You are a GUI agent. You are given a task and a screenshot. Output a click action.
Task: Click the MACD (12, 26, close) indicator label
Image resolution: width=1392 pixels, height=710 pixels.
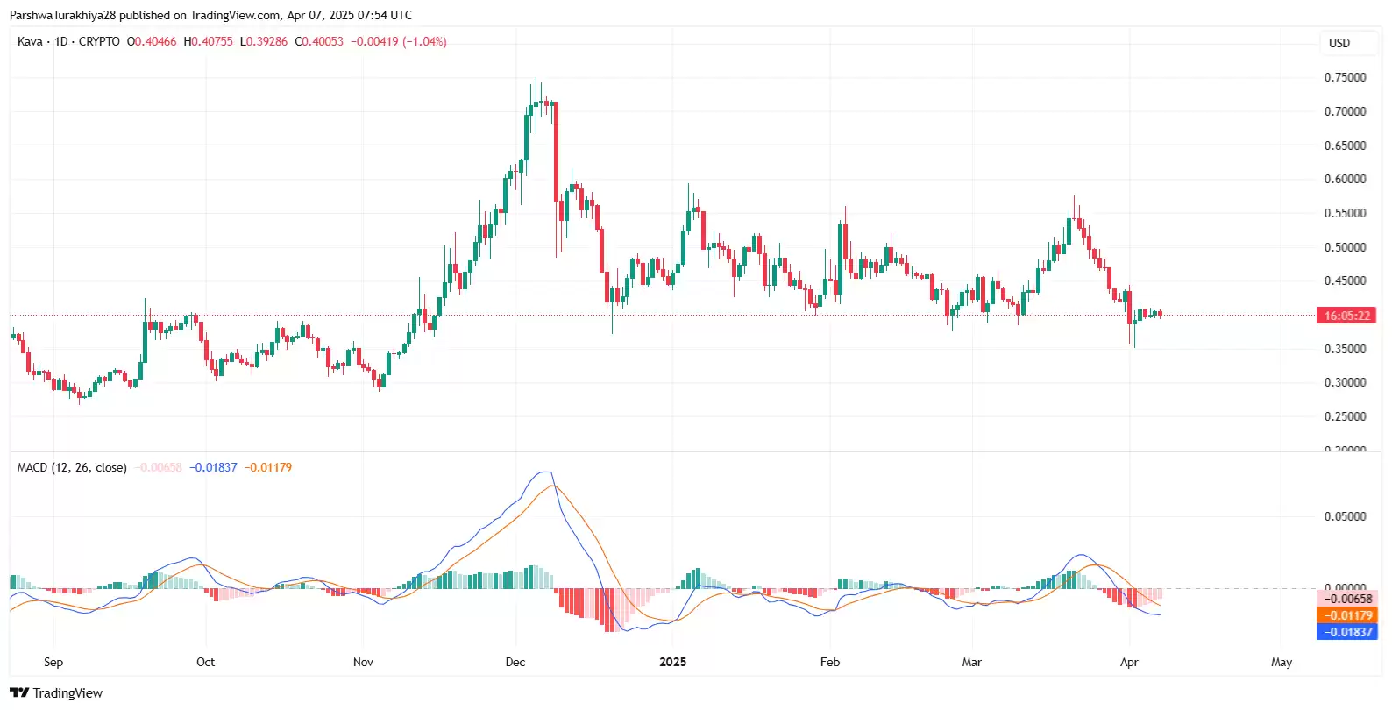click(x=72, y=467)
